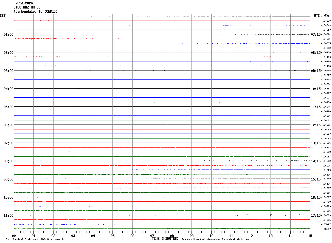Click minute 09 on the time axis
This screenshot has height=243, width=332.
click(x=192, y=236)
